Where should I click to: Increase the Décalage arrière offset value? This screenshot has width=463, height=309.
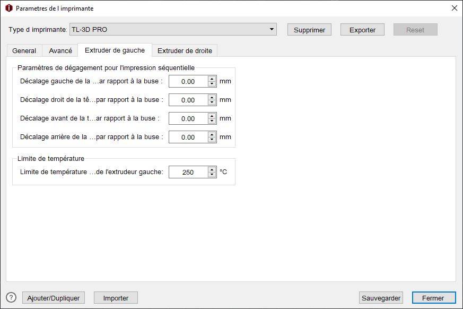(212, 134)
